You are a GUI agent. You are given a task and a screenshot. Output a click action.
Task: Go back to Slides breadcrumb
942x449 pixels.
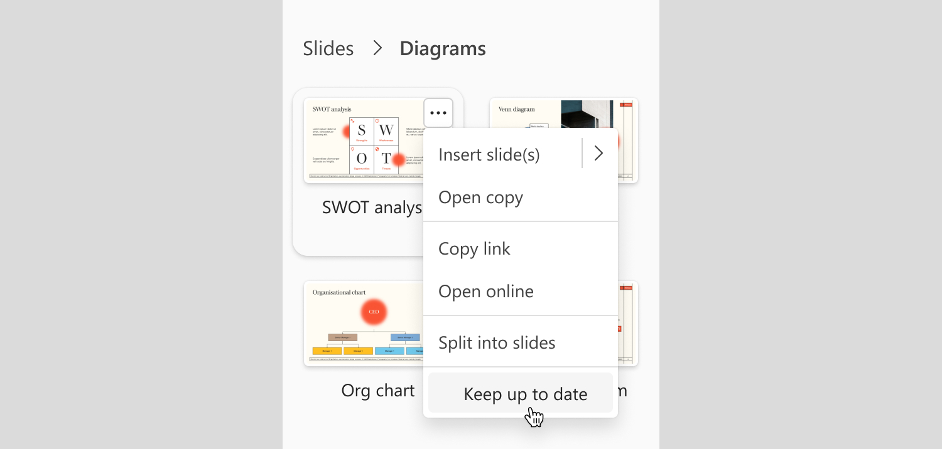click(328, 48)
